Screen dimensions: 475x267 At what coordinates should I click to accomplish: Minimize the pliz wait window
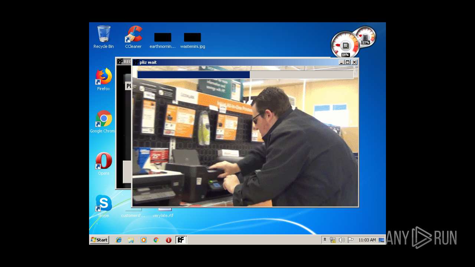341,62
